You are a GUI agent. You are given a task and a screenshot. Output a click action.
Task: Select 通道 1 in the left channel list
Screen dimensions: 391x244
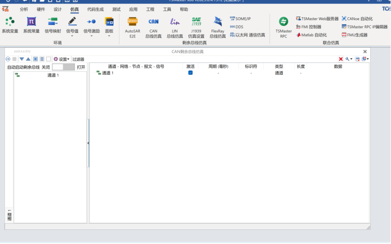pos(51,75)
